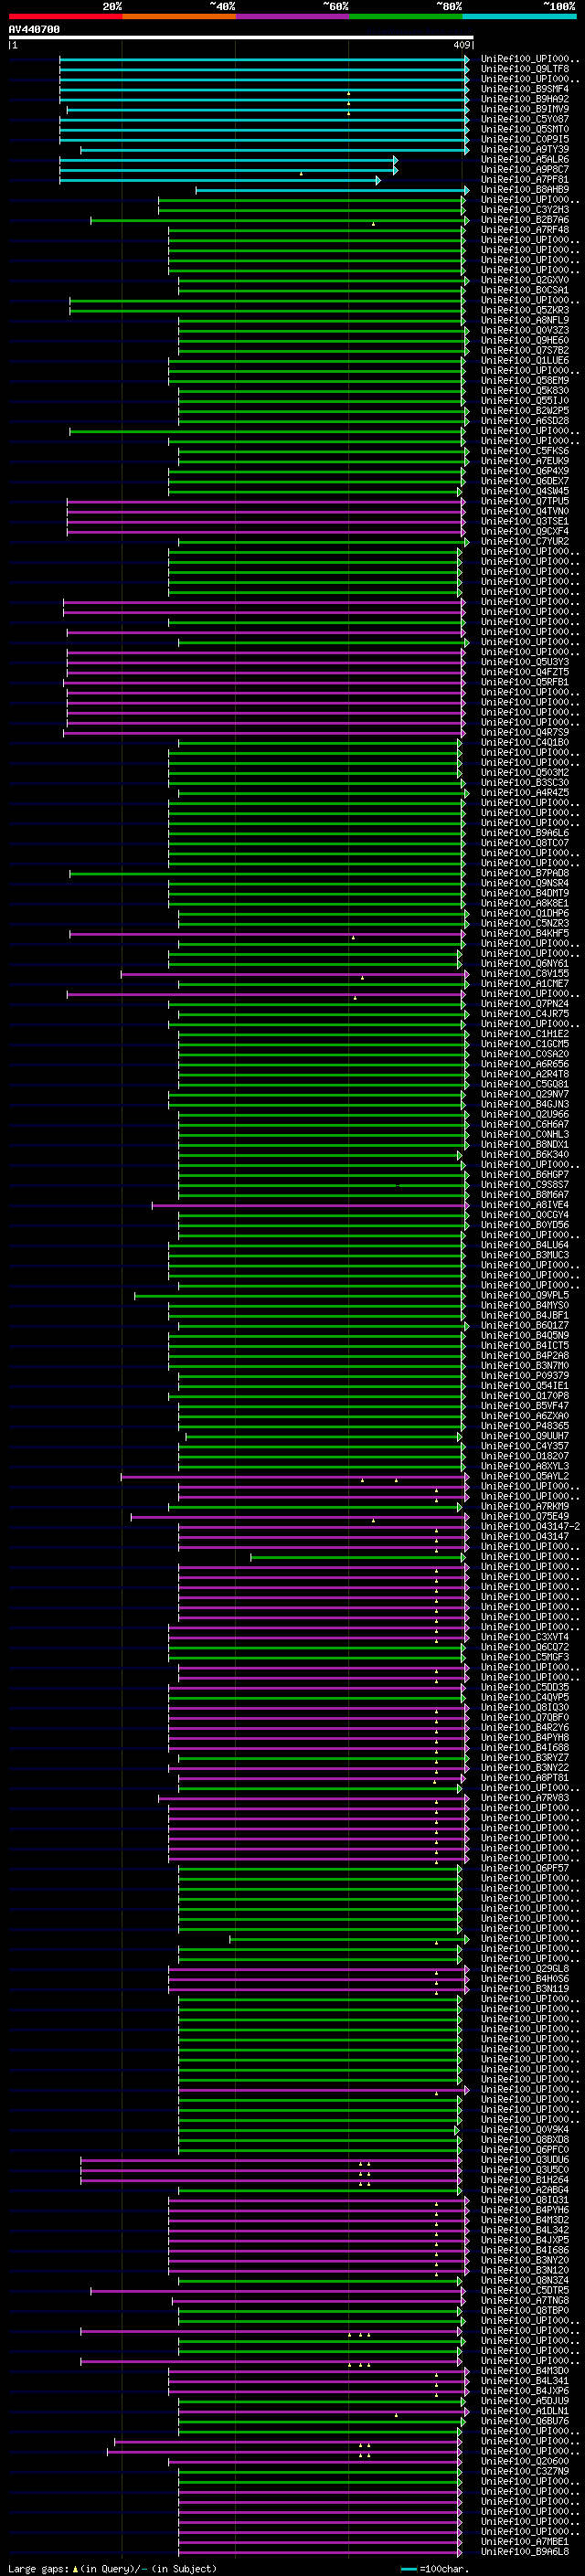
Task: Select hit label UniRef100_Q5SMT0
Action: click(525, 129)
